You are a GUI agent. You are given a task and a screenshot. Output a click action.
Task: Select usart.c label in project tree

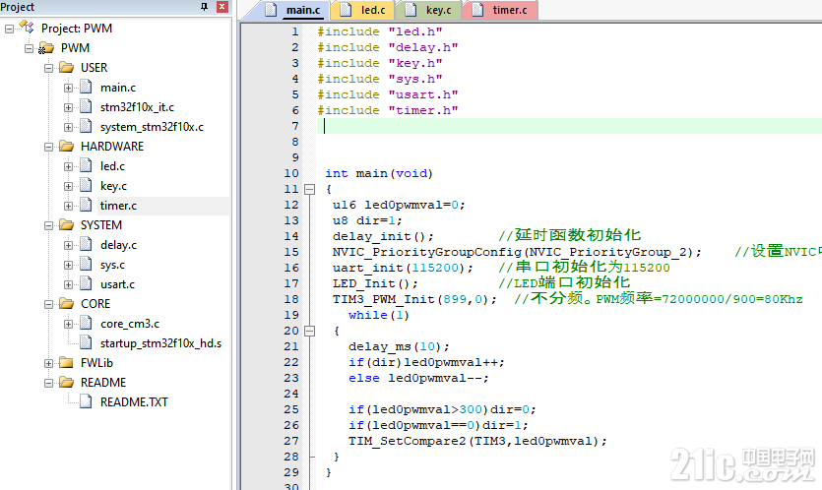tap(117, 284)
